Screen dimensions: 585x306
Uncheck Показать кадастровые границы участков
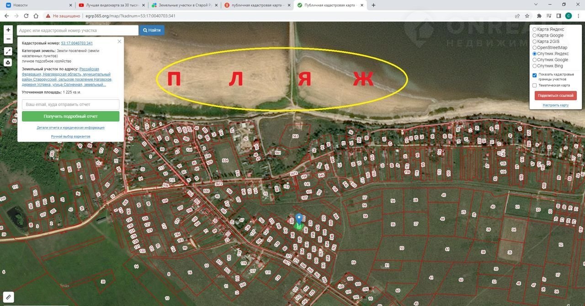pyautogui.click(x=535, y=75)
